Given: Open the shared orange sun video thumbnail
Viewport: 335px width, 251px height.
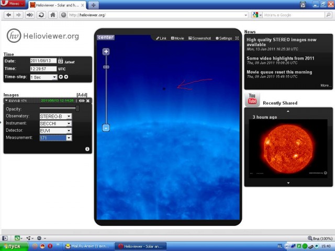Looking at the screenshot, I should coord(288,149).
